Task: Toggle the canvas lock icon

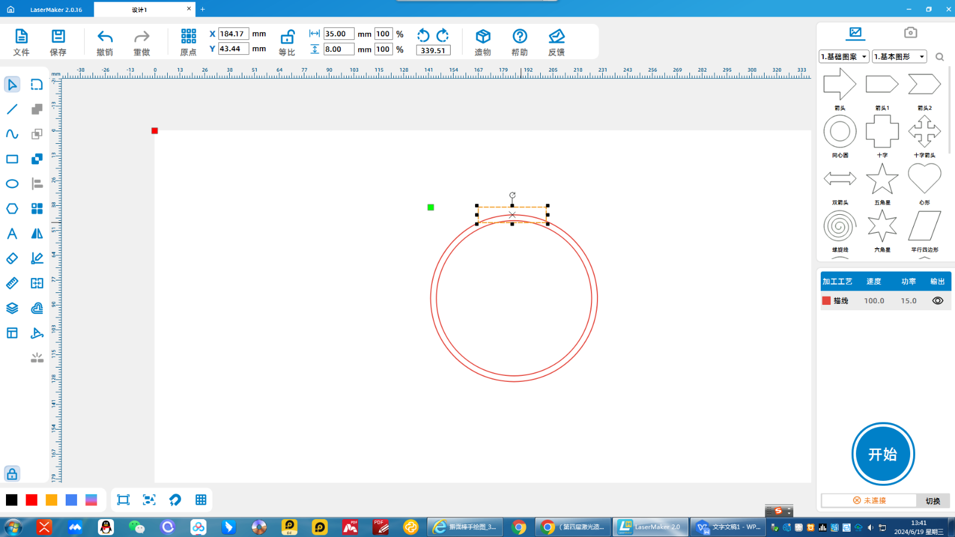Action: (12, 474)
